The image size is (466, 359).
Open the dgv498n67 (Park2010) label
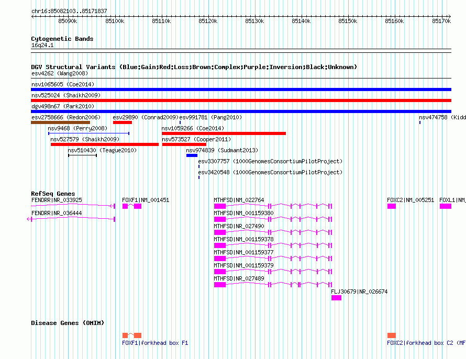63,106
